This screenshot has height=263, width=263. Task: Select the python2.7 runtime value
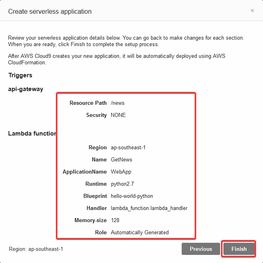pos(122,184)
